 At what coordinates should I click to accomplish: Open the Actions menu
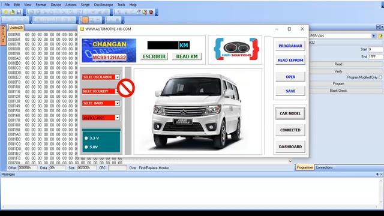71,5
